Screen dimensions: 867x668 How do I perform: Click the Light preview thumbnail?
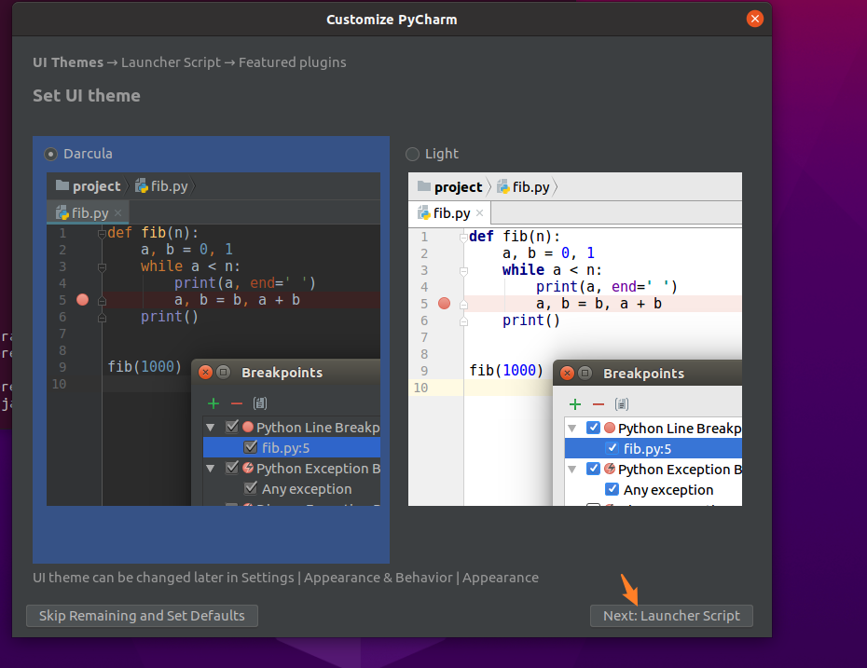[575, 339]
